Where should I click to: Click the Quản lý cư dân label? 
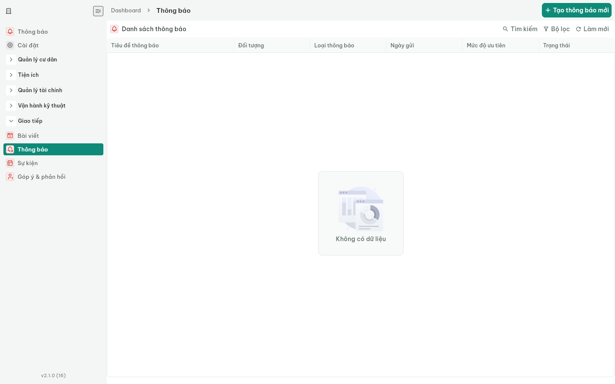point(38,60)
